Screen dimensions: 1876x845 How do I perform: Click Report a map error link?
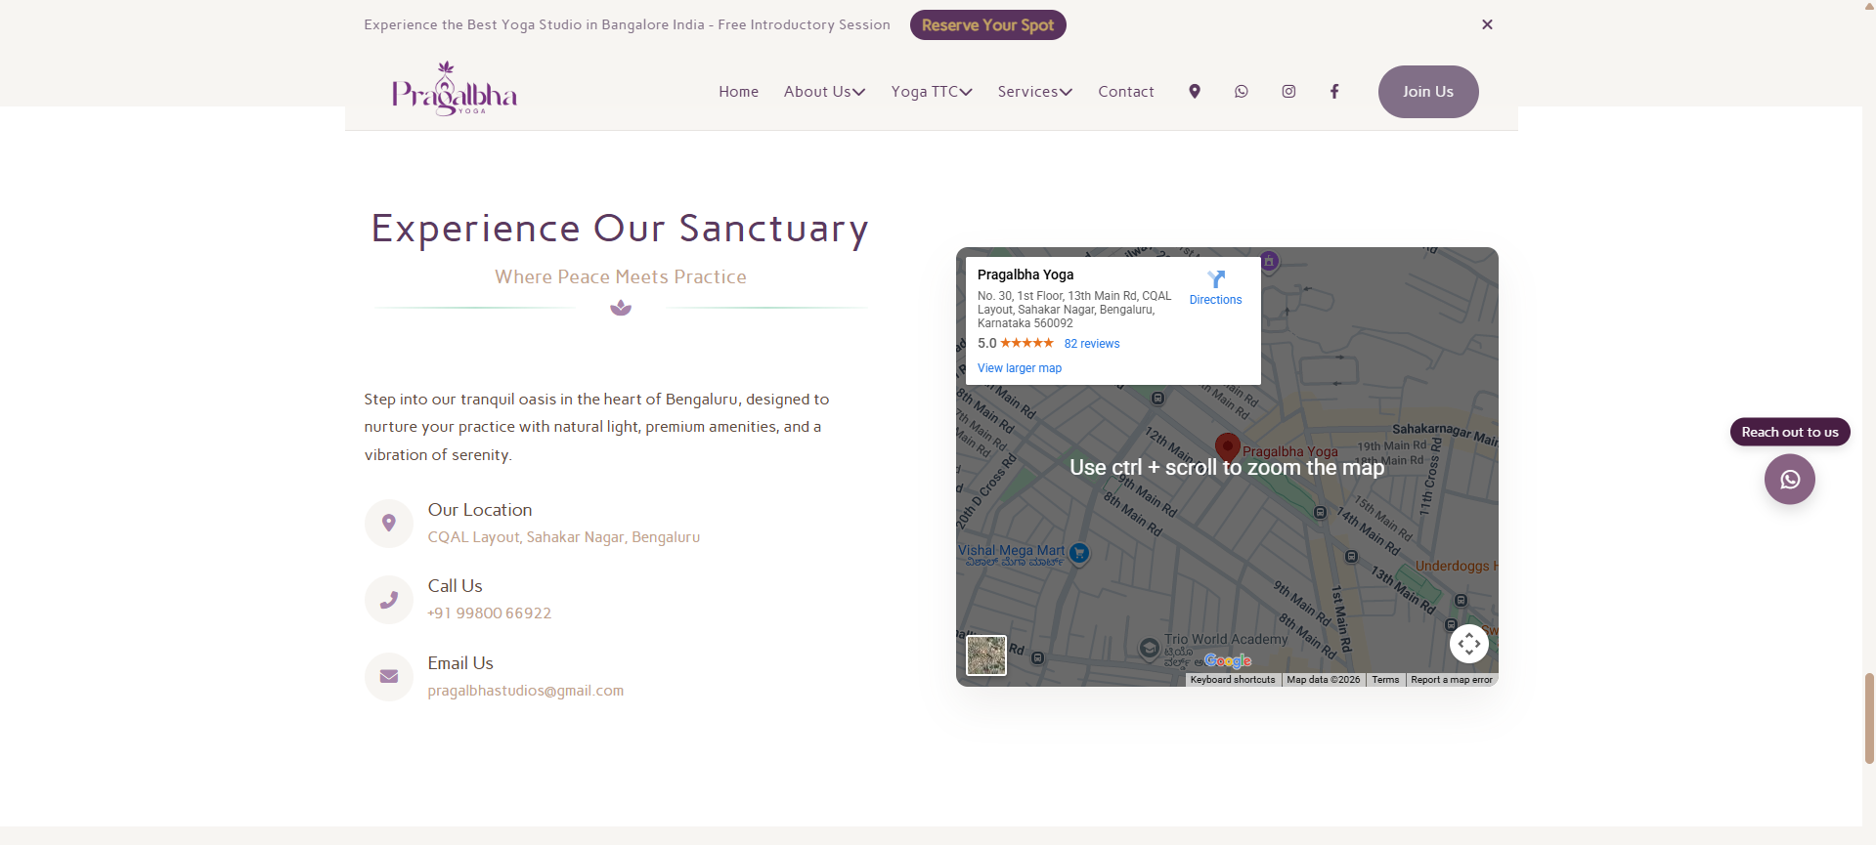pos(1452,680)
